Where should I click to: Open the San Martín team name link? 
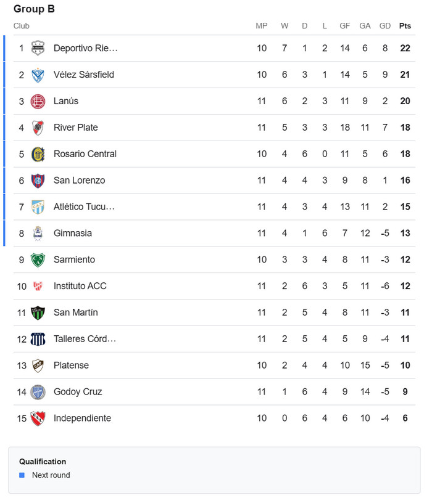76,312
